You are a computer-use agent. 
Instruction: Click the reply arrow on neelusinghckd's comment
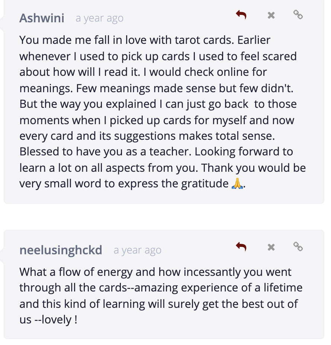tap(241, 246)
